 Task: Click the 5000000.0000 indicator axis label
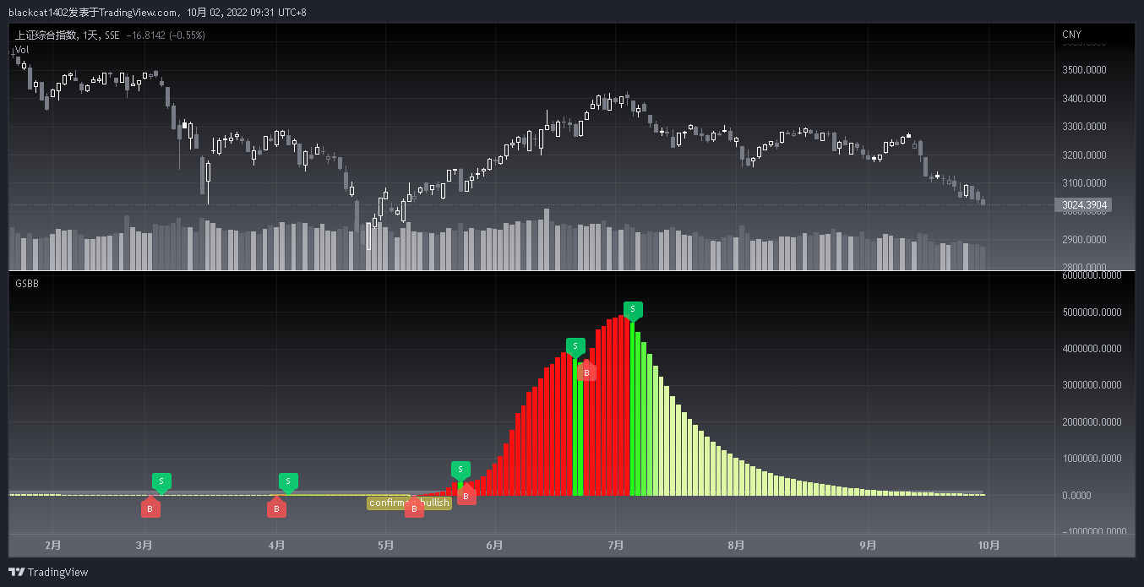tap(1092, 313)
